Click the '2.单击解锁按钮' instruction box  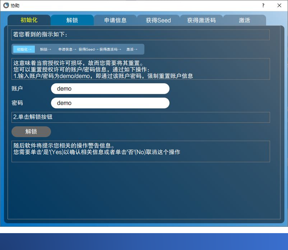pos(140,117)
